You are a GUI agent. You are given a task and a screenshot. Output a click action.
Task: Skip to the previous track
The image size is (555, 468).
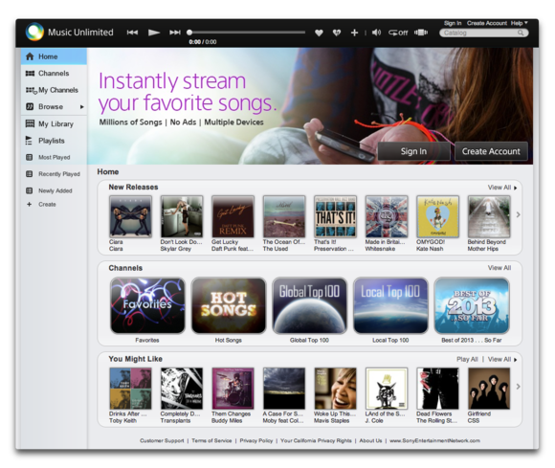tap(132, 33)
